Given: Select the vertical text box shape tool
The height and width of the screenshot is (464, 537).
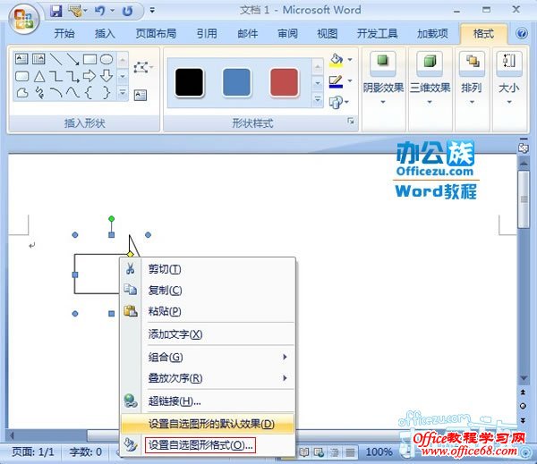Looking at the screenshot, I should click(38, 59).
